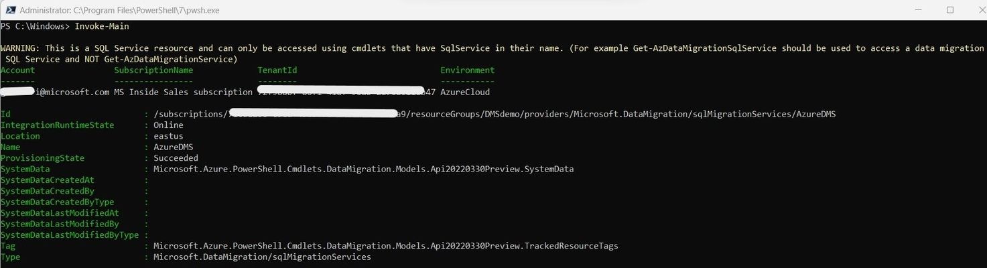Click the eastus Location value
This screenshot has height=268, width=987.
[x=168, y=136]
